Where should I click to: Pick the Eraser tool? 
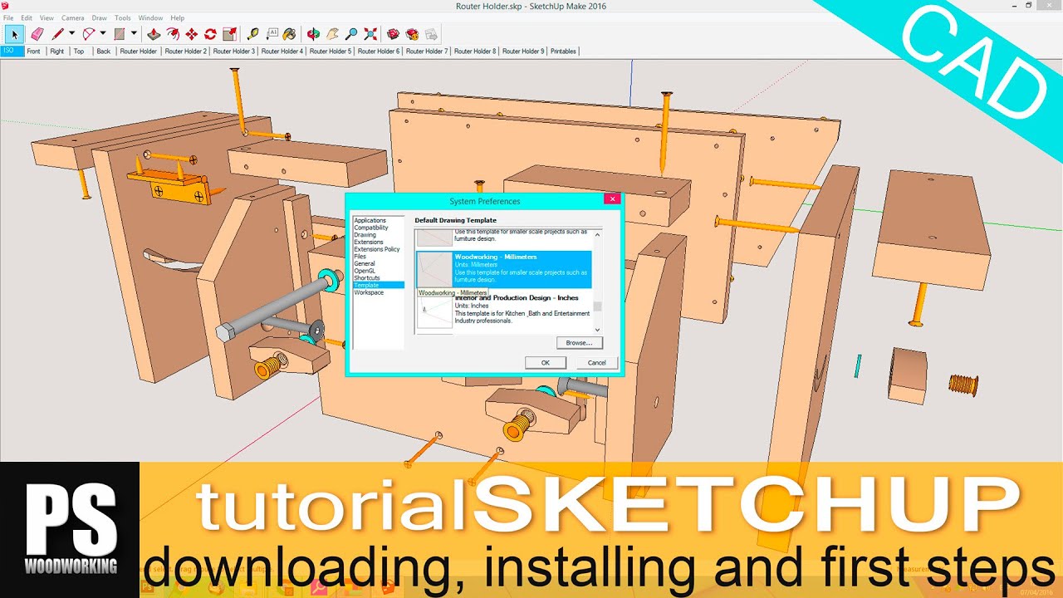point(37,34)
